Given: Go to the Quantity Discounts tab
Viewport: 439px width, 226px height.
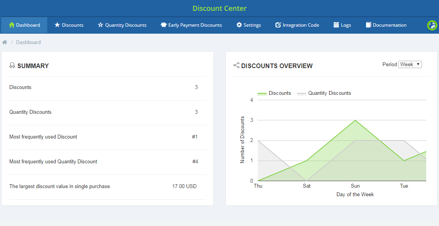Looking at the screenshot, I should (x=126, y=25).
